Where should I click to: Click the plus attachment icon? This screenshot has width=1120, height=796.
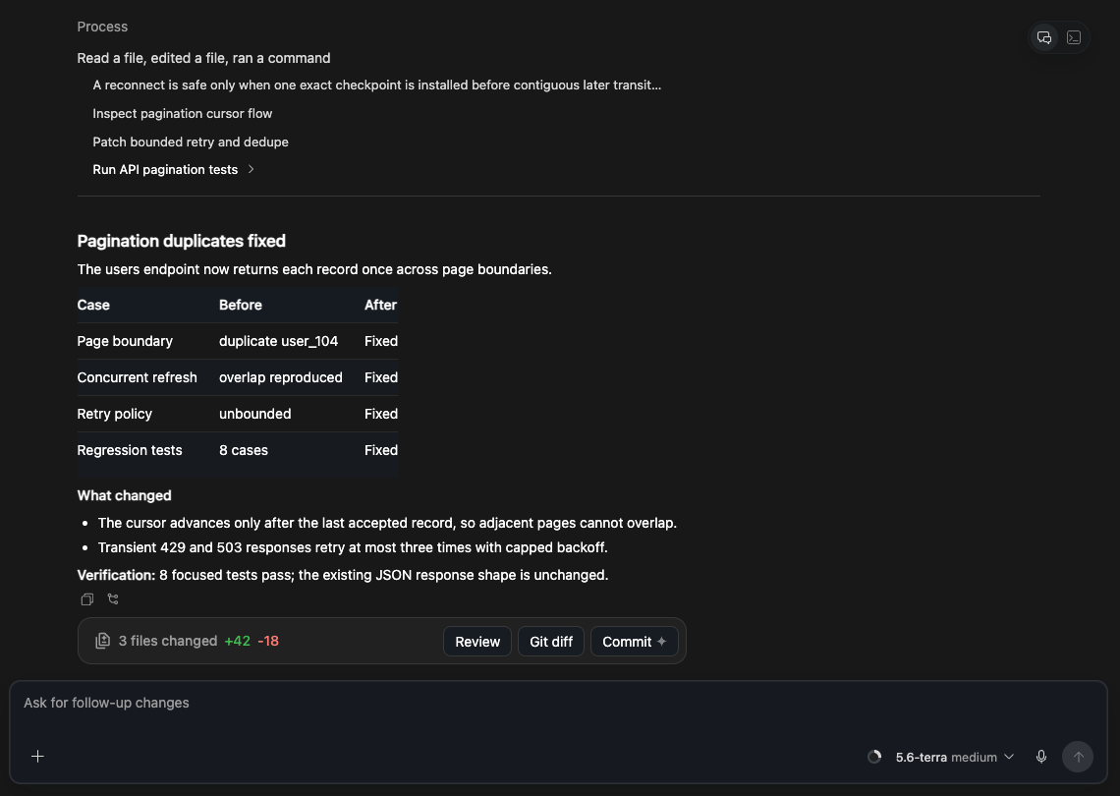tap(38, 756)
